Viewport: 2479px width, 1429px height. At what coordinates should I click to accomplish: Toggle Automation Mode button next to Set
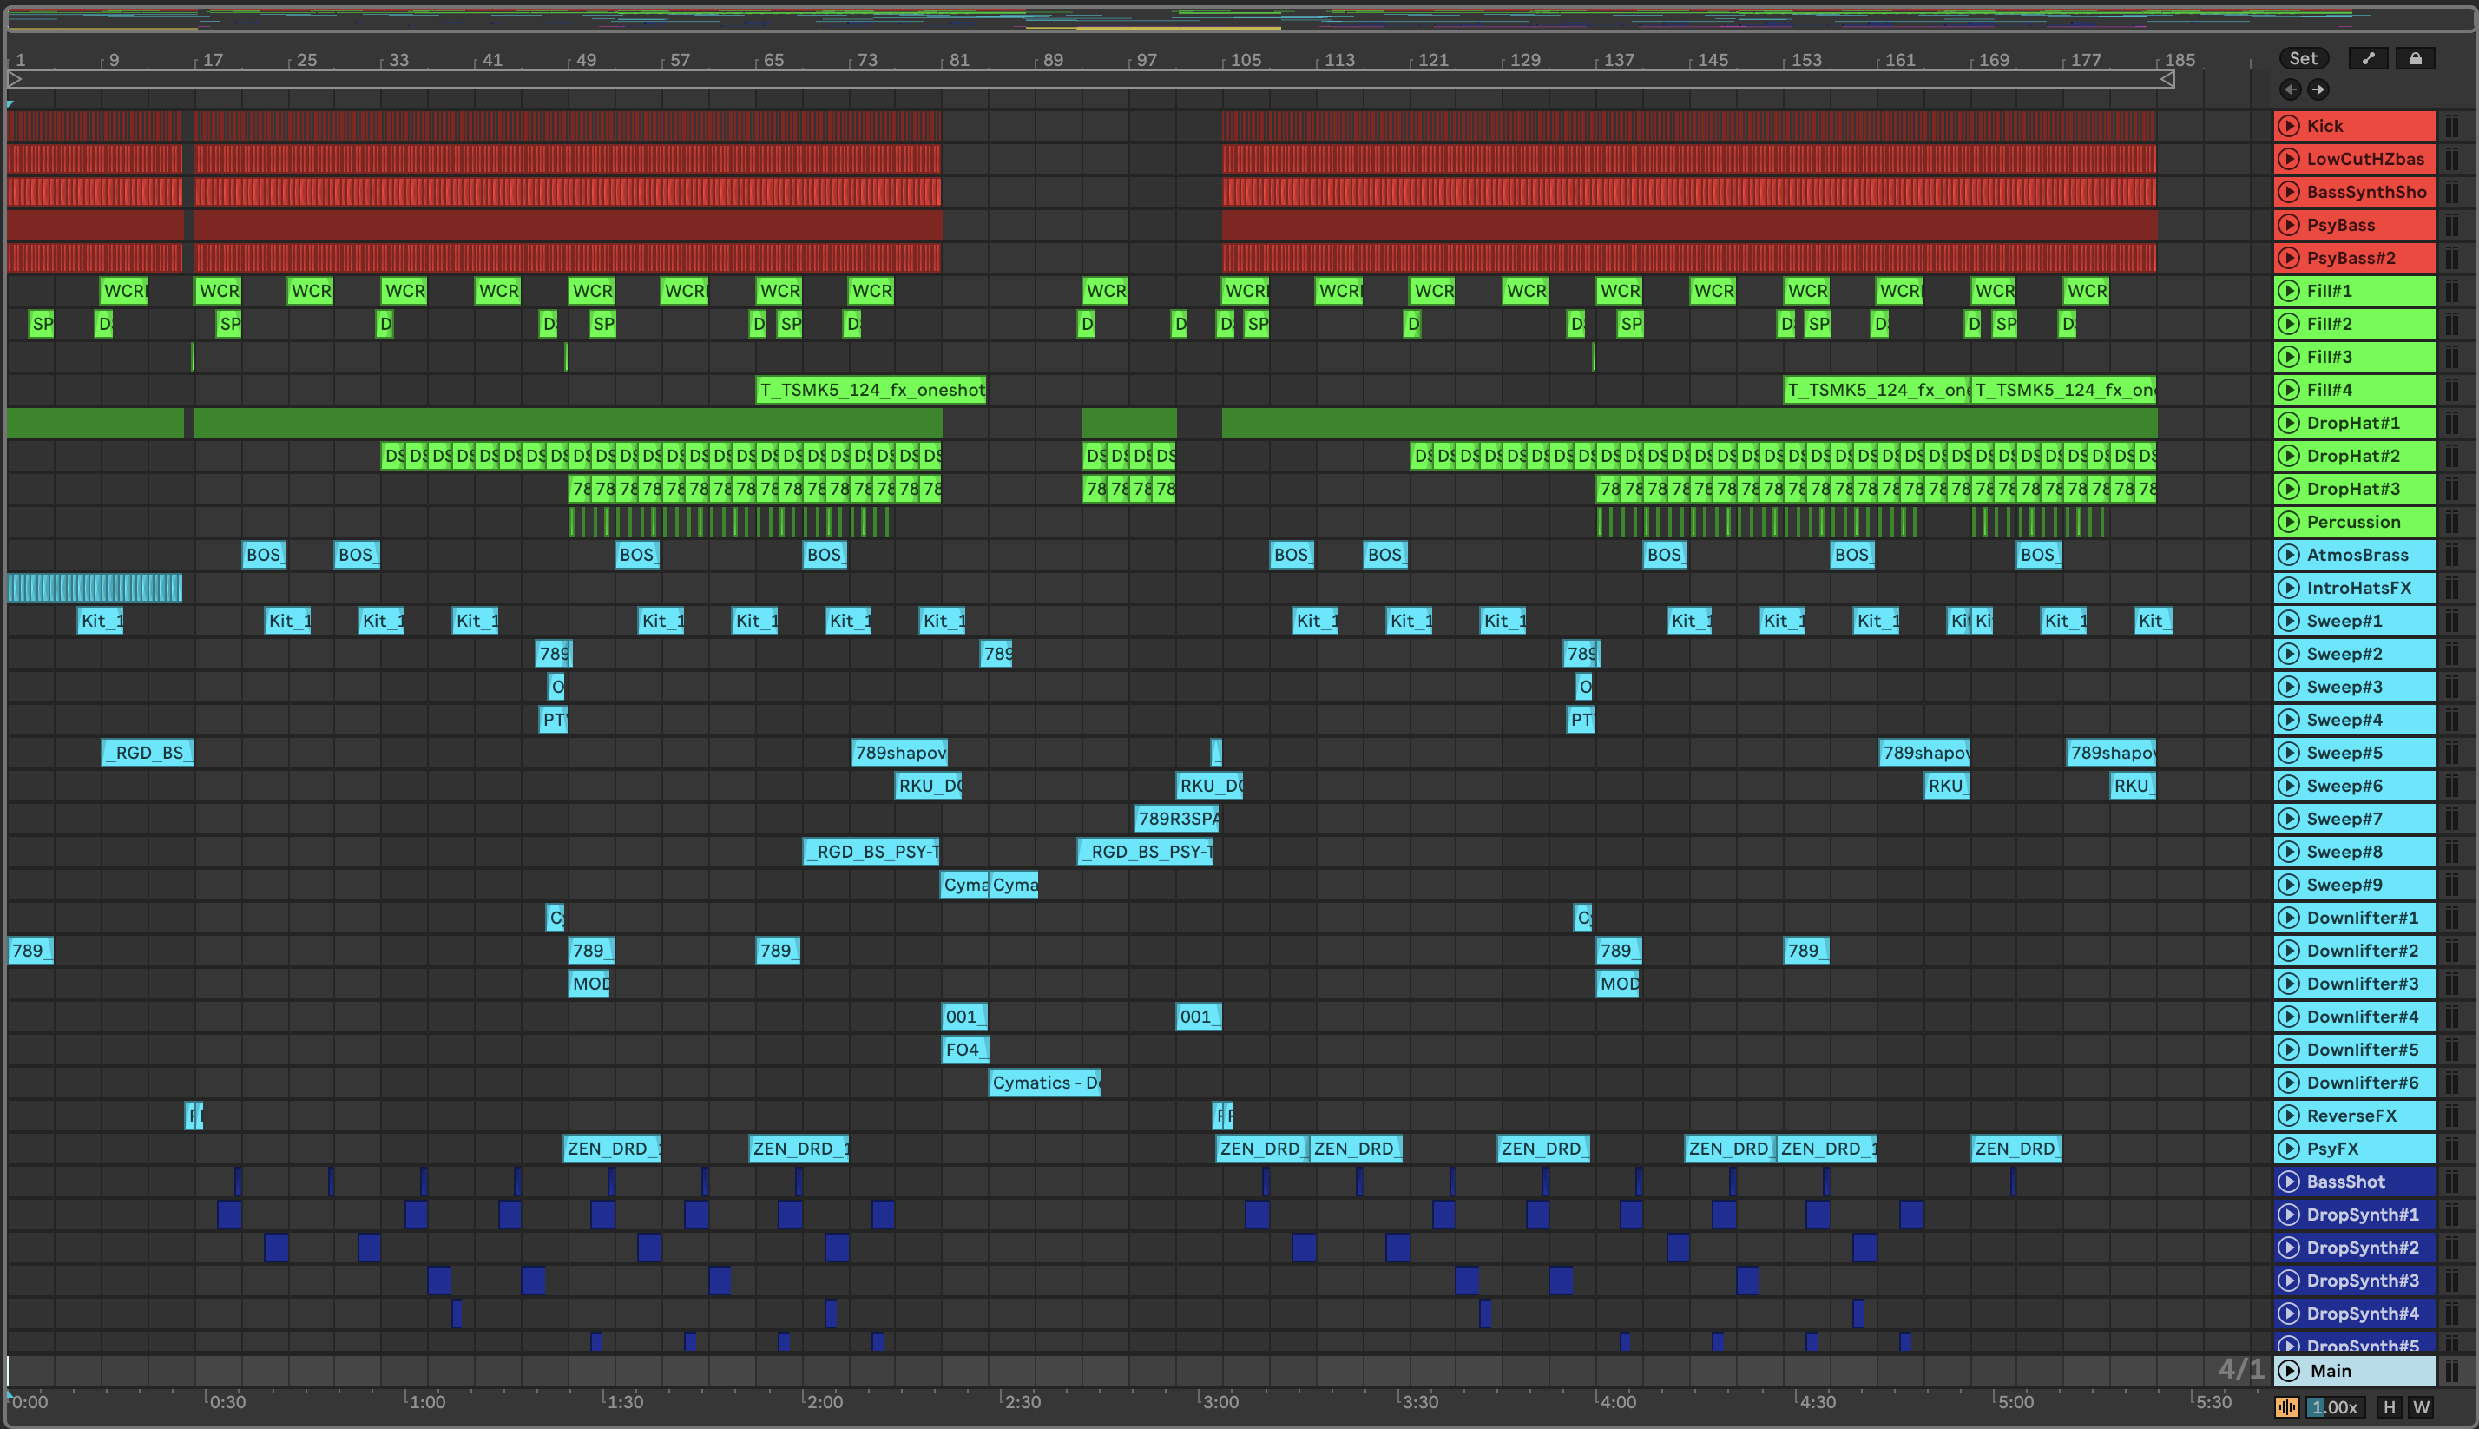pyautogui.click(x=2368, y=59)
